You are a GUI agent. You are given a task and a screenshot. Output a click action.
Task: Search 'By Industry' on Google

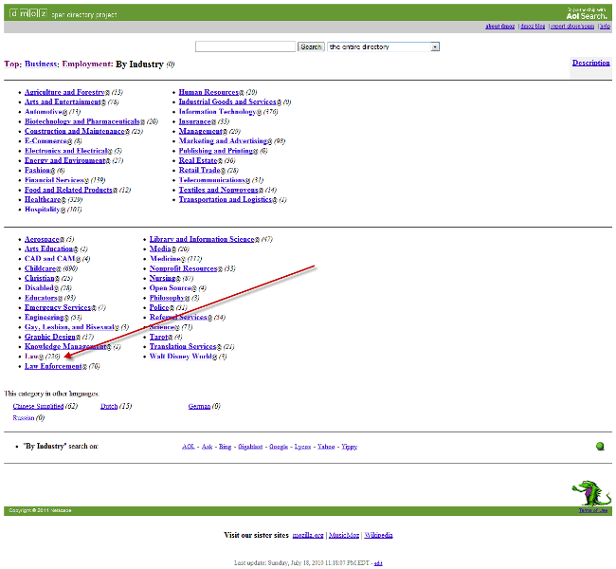click(x=278, y=446)
